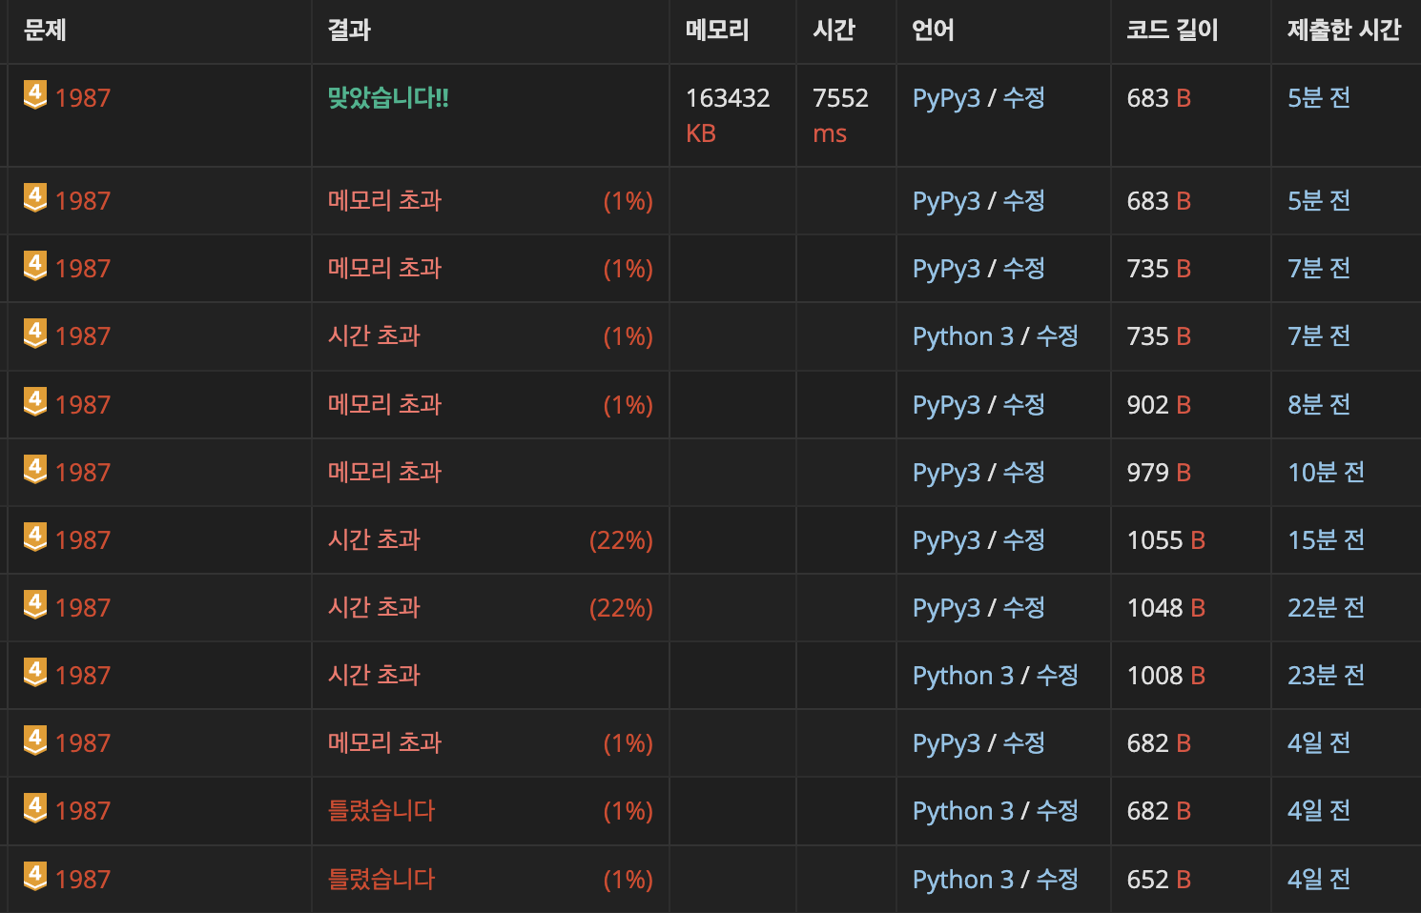1421x913 pixels.
Task: Click tier badge in the 902 B row
Action: point(35,401)
